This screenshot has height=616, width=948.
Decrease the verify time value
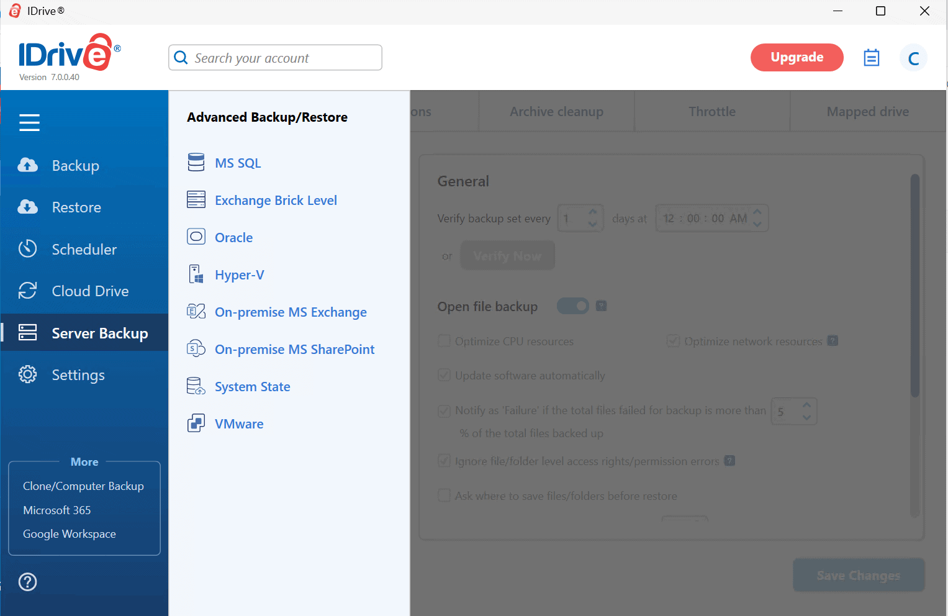click(x=757, y=224)
